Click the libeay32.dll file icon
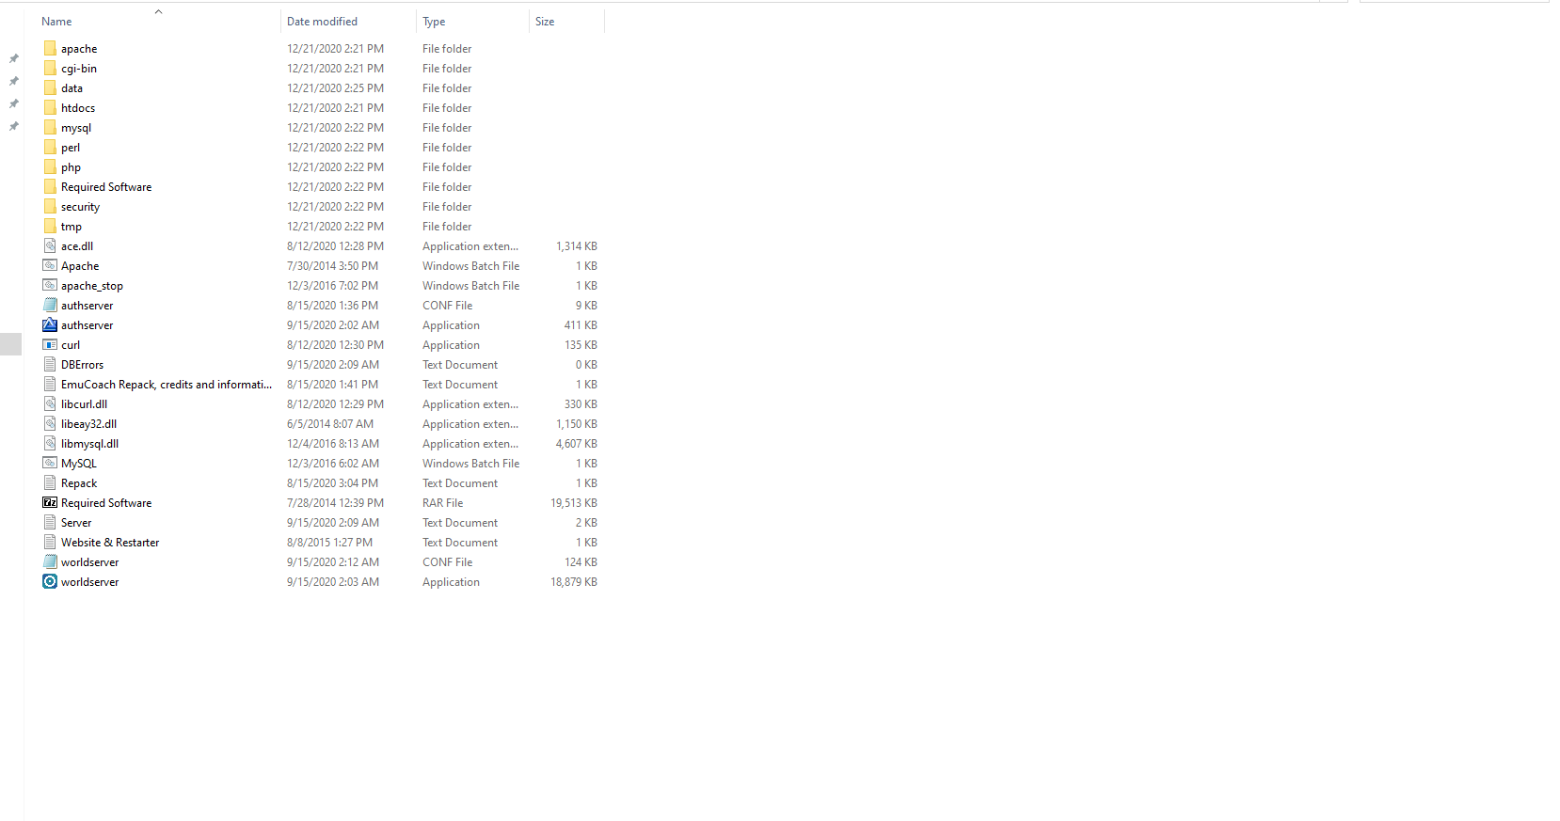This screenshot has width=1560, height=821. [x=50, y=423]
